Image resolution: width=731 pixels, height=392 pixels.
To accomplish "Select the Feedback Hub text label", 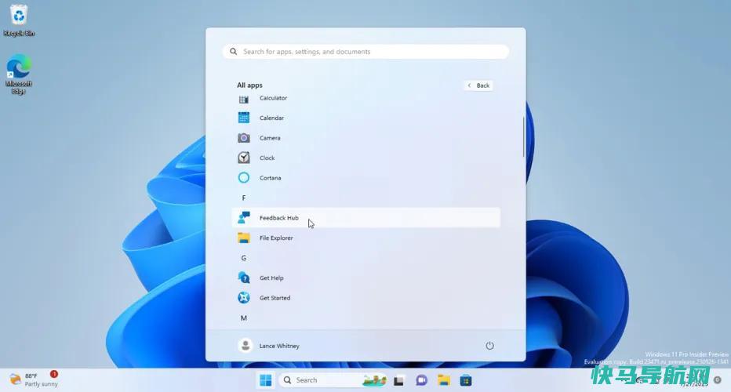I will (278, 218).
